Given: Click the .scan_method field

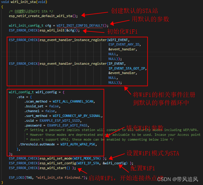Looking at the screenshot, I should 36,102.
